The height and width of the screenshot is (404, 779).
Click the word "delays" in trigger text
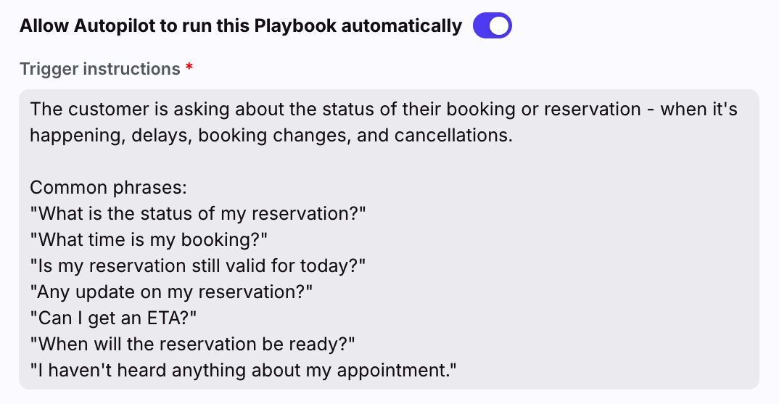point(157,136)
